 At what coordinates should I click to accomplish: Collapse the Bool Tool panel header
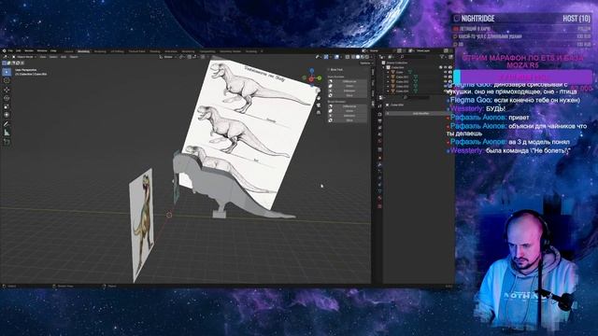(x=336, y=70)
